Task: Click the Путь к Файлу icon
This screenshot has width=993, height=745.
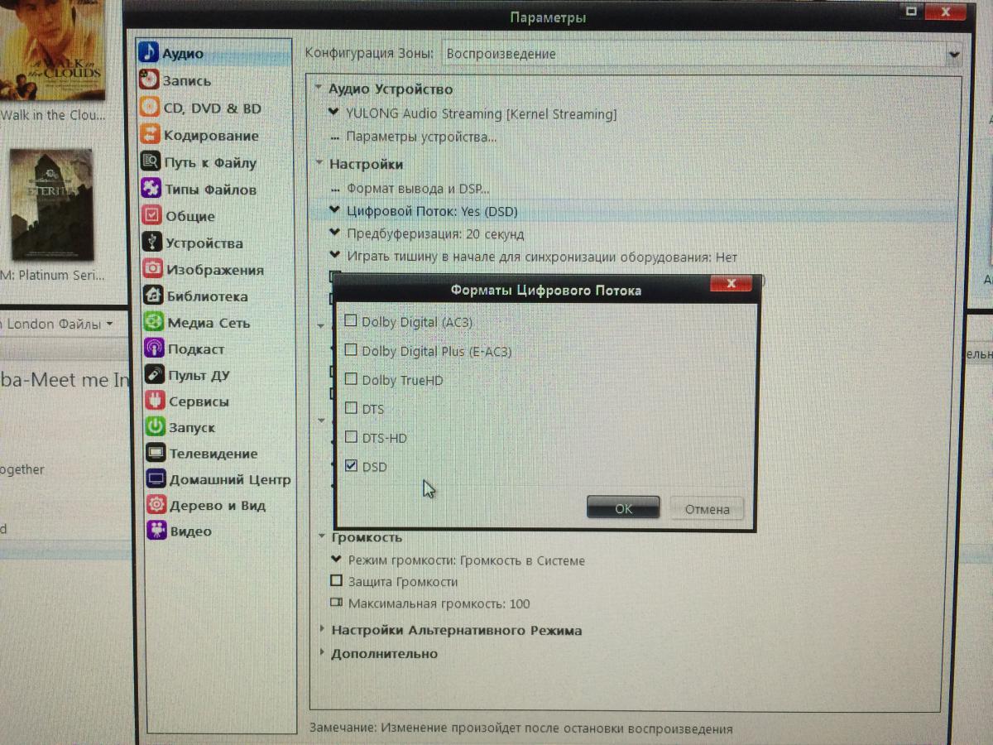Action: [x=151, y=162]
